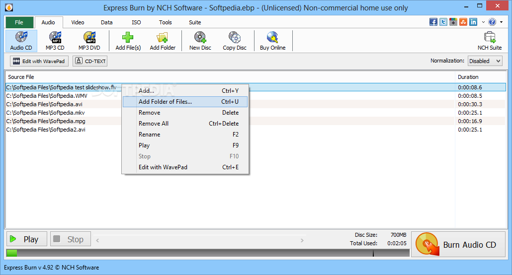Open the File menu
This screenshot has width=512, height=275.
pos(19,22)
